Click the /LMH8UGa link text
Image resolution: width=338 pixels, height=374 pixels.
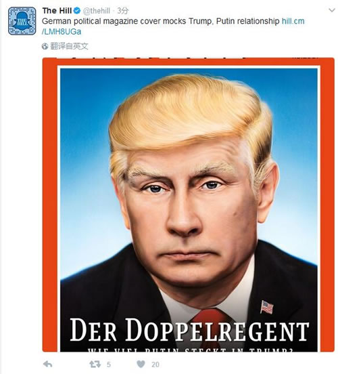62,31
